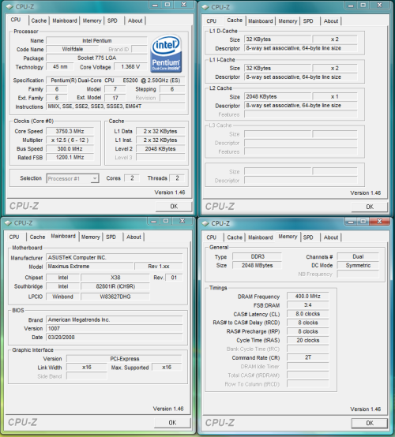This screenshot has width=395, height=437.
Task: Click OK in the Mainboard tab window
Action: point(172,423)
